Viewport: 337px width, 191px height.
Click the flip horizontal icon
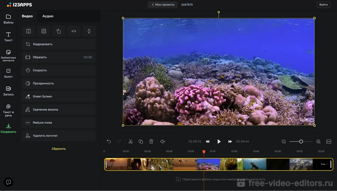pyautogui.click(x=74, y=31)
